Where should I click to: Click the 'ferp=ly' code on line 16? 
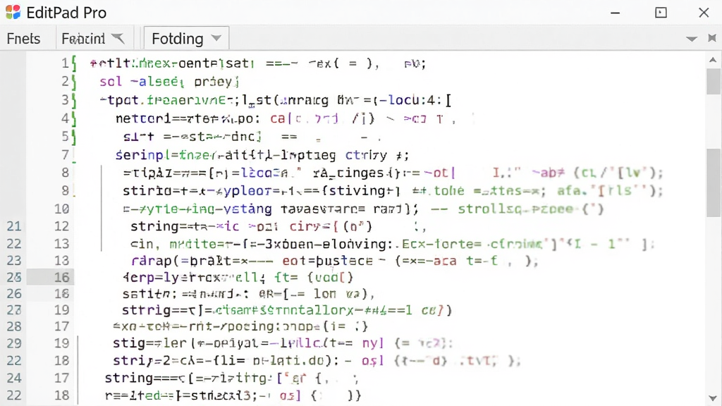(152, 278)
